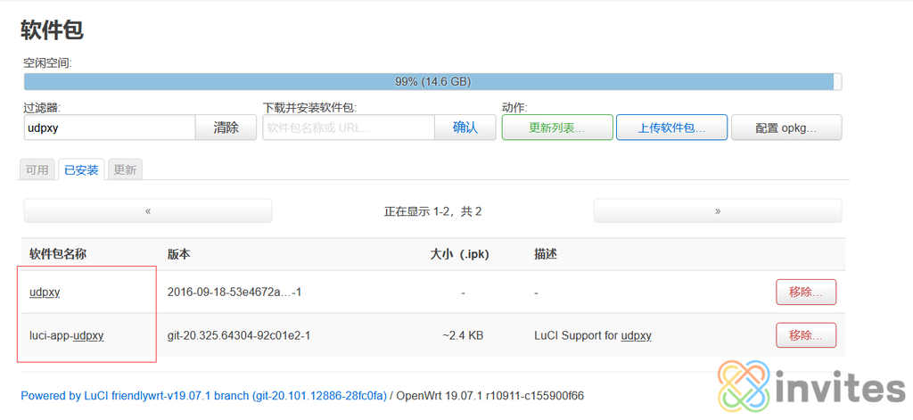Go to previous page with « button

point(148,210)
